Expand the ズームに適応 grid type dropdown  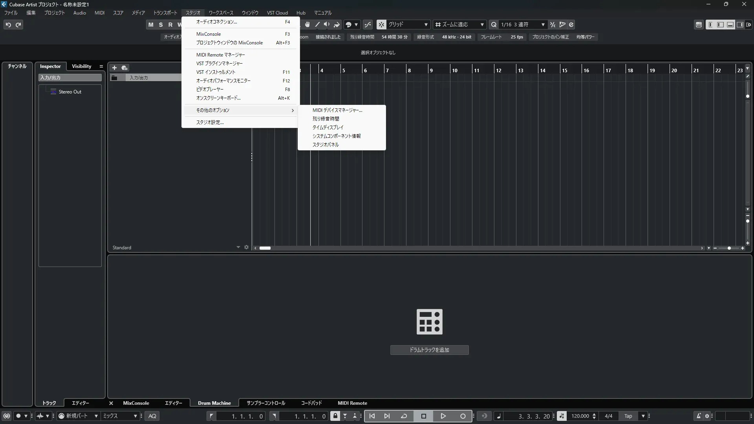tap(460, 24)
